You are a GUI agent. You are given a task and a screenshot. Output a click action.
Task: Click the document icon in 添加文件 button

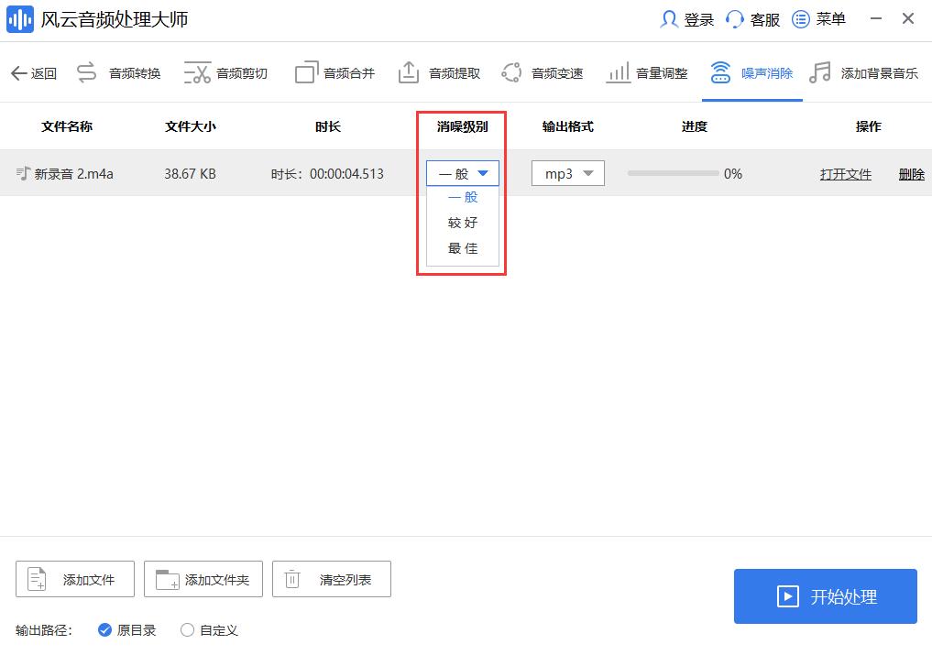point(37,579)
